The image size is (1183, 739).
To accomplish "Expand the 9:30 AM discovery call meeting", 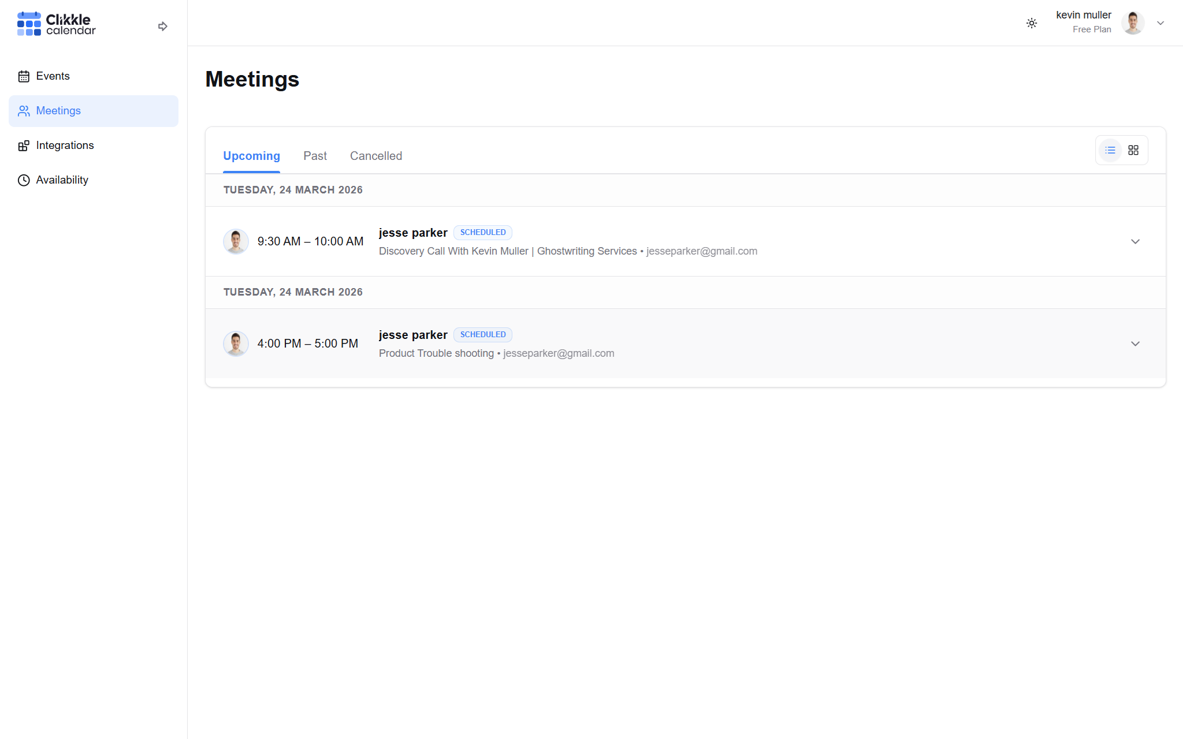I will [x=1135, y=241].
